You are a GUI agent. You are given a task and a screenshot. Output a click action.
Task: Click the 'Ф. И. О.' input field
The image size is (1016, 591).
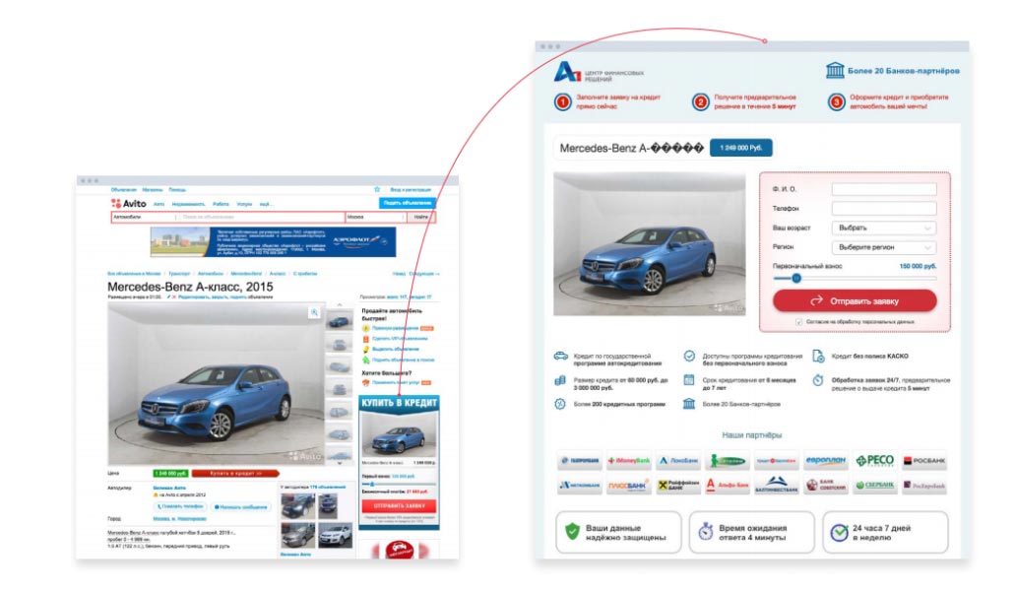pyautogui.click(x=883, y=189)
